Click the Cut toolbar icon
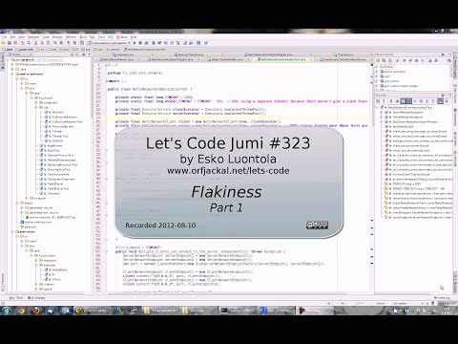Viewport: 458px width, 344px height. (x=36, y=43)
